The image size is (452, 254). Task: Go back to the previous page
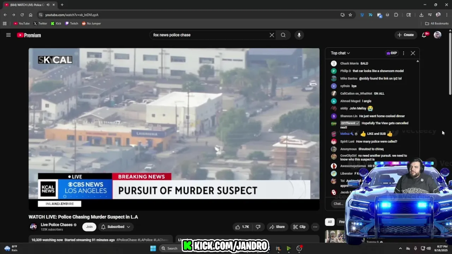(x=5, y=15)
